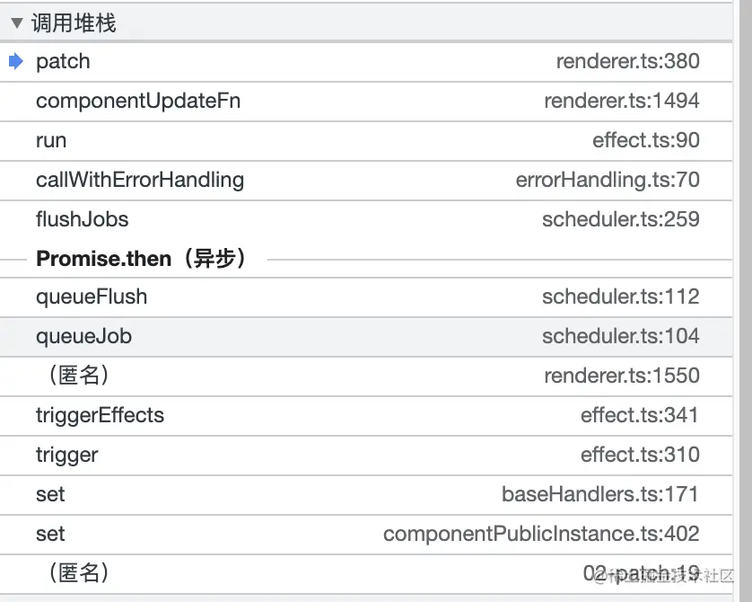Collapse the 调用堆栈 section triangle
Viewport: 752px width, 602px height.
pyautogui.click(x=16, y=23)
